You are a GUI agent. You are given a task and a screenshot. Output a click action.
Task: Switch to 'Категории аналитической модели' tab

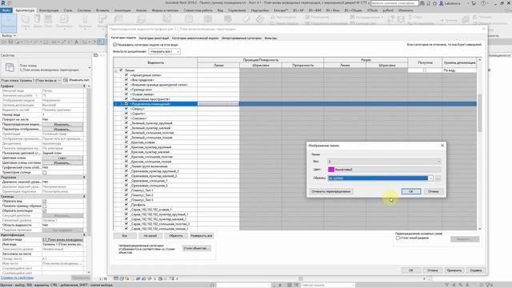(x=195, y=38)
